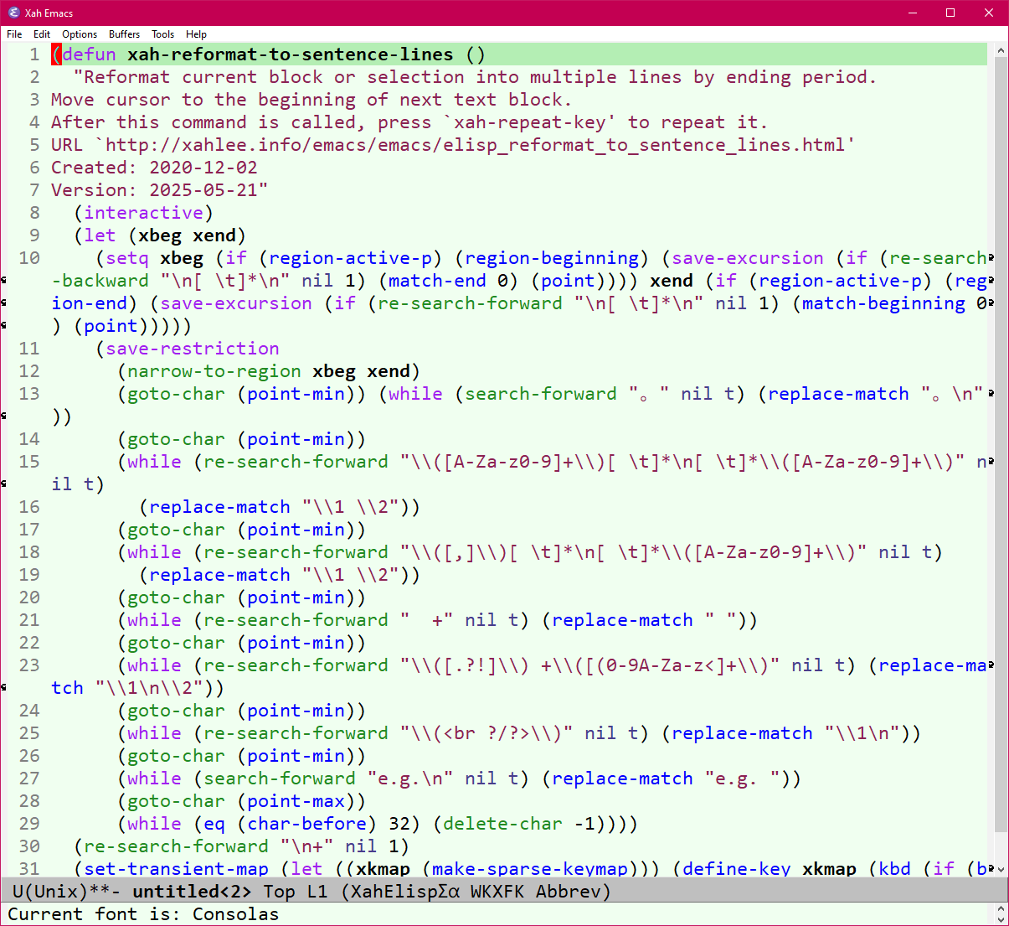Image resolution: width=1009 pixels, height=926 pixels.
Task: Click the scrollbar down arrow
Action: click(1001, 870)
